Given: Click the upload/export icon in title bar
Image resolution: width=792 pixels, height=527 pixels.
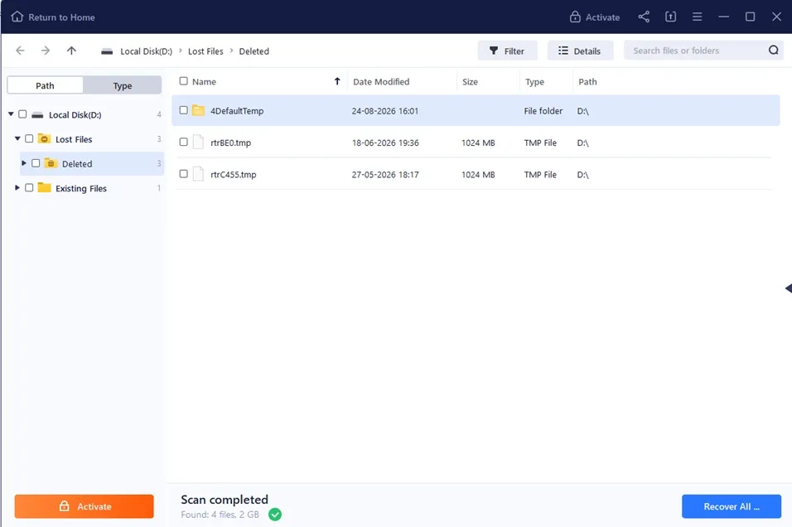Looking at the screenshot, I should tap(670, 17).
